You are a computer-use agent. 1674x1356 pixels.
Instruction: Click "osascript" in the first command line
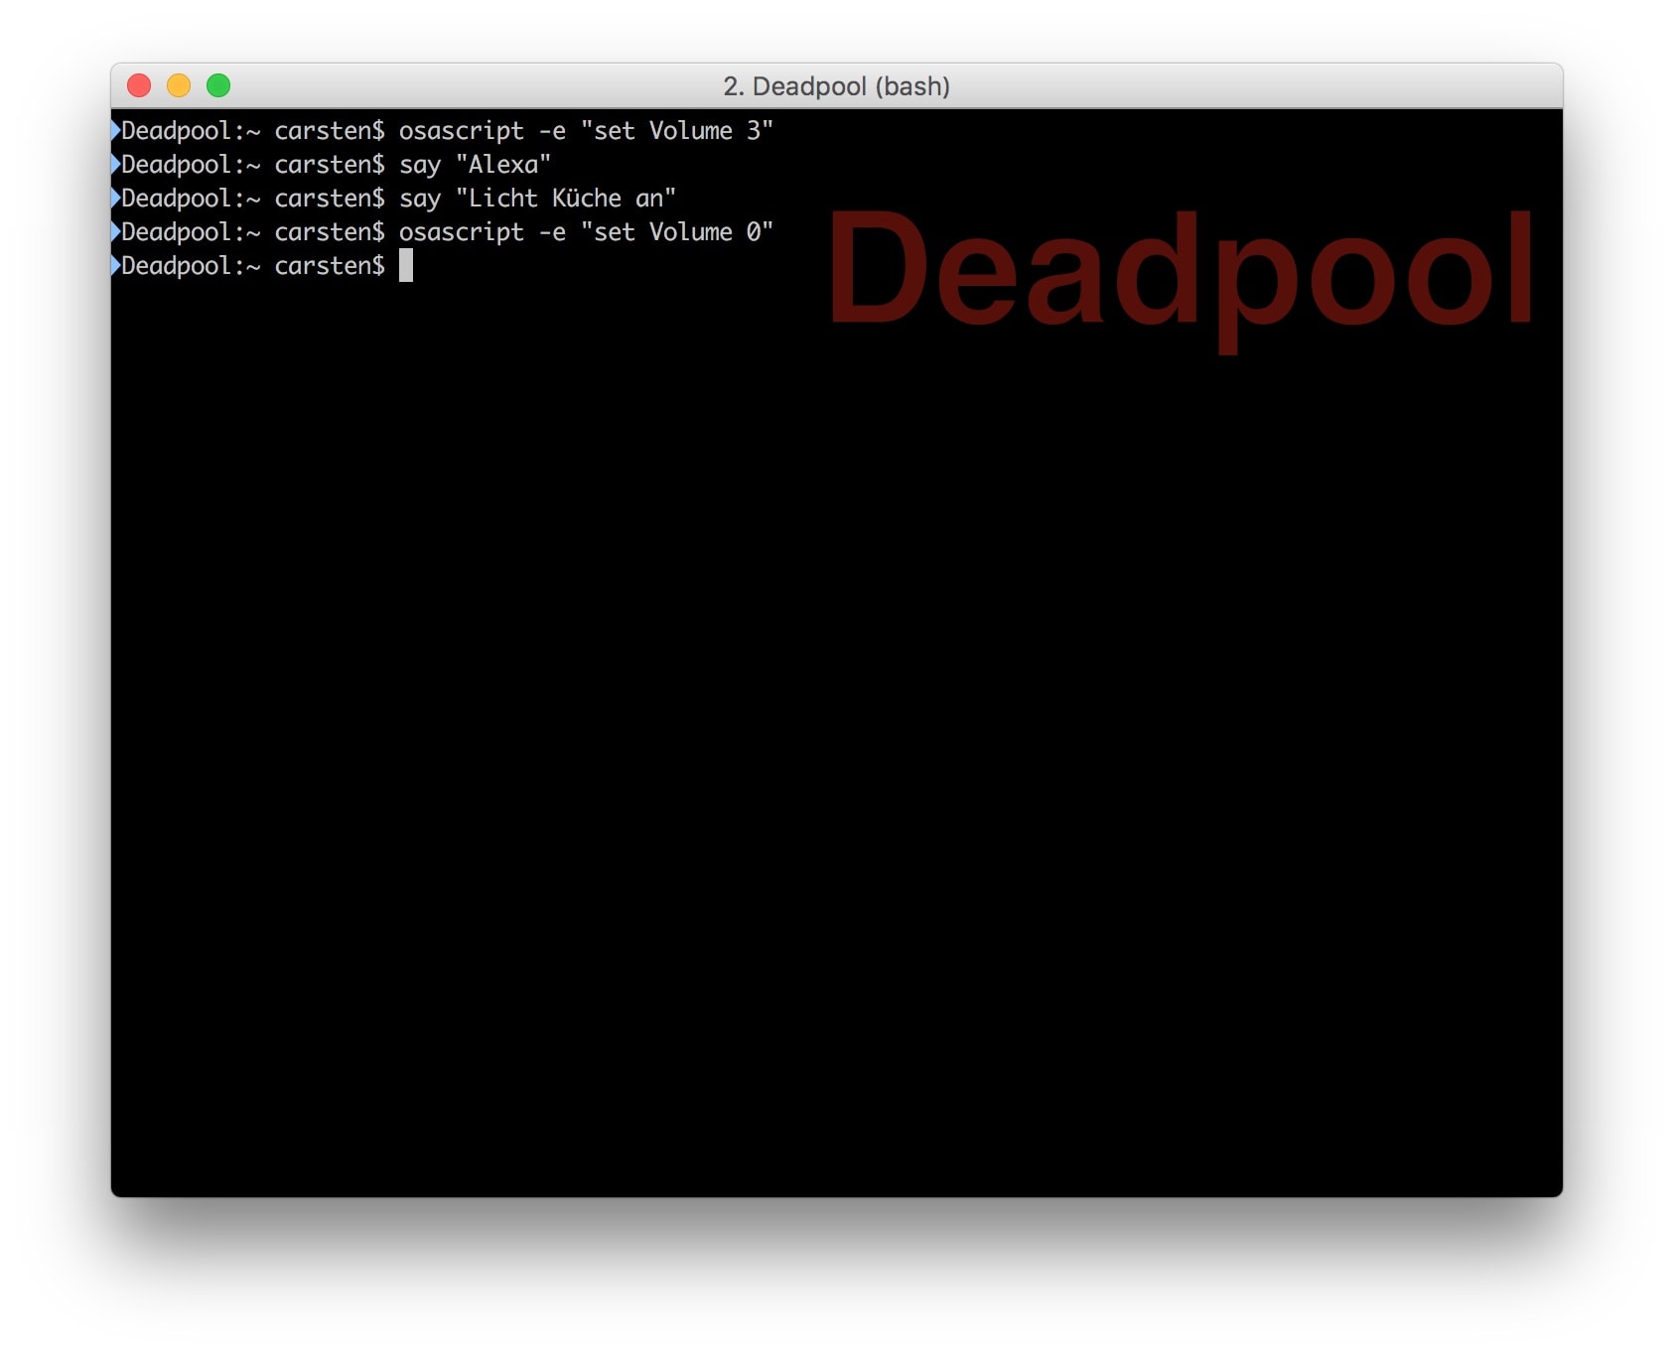coord(461,131)
